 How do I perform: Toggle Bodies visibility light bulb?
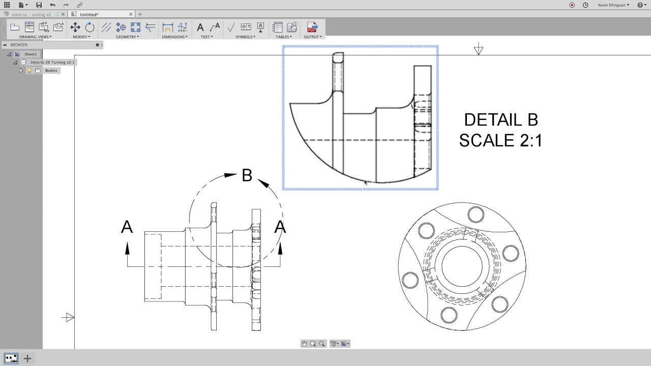[29, 71]
